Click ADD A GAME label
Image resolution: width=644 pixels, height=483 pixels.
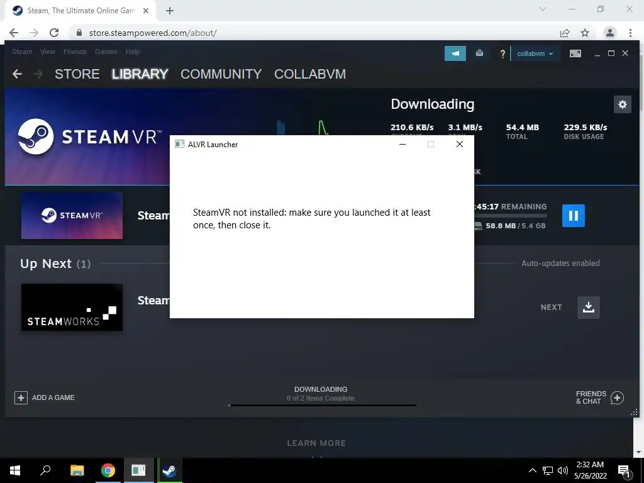pyautogui.click(x=53, y=397)
